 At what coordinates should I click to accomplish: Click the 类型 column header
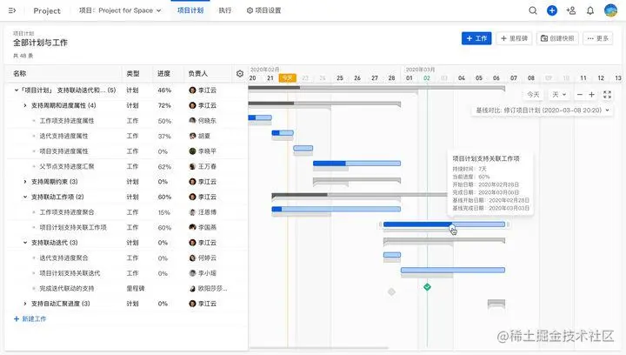tap(133, 73)
